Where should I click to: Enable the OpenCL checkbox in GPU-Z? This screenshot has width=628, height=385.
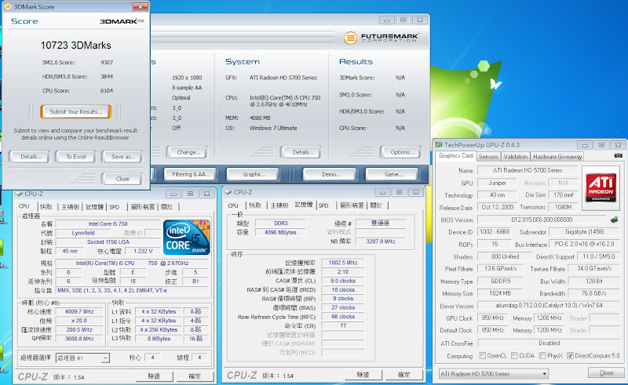tap(483, 355)
